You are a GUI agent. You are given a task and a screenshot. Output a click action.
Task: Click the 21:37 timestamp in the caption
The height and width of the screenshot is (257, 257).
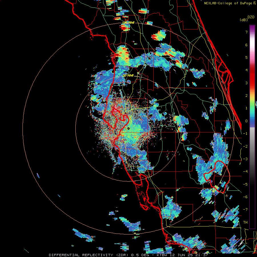tap(202, 255)
